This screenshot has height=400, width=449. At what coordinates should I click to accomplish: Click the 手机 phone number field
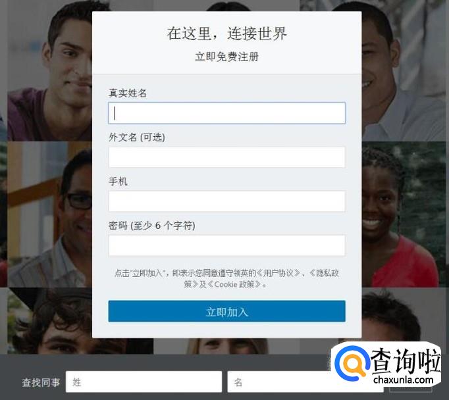click(x=226, y=201)
